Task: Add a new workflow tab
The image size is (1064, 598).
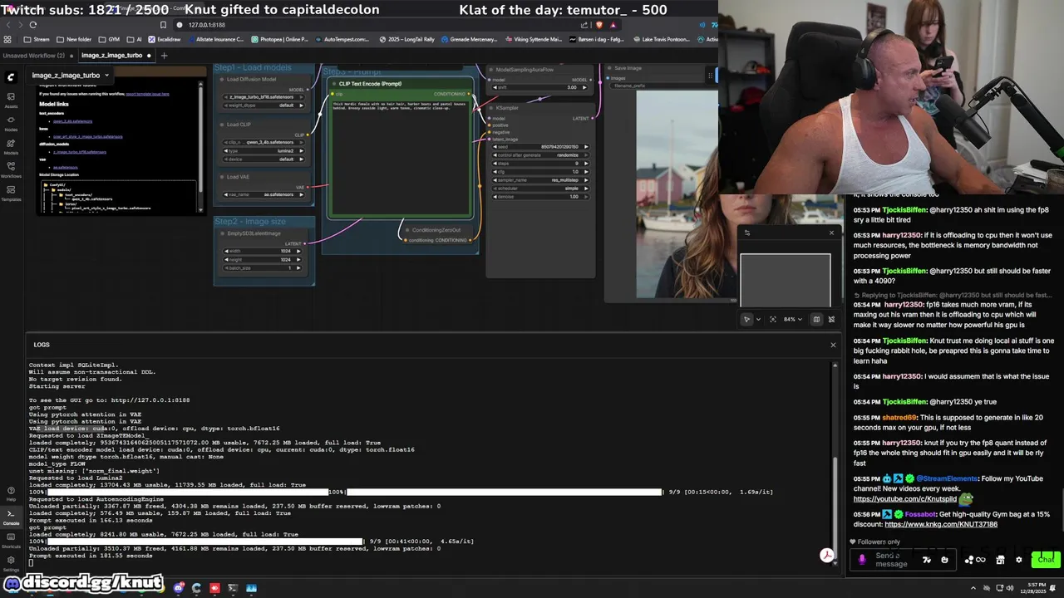Action: click(x=164, y=56)
